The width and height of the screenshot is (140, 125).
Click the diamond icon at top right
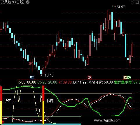[132, 2]
